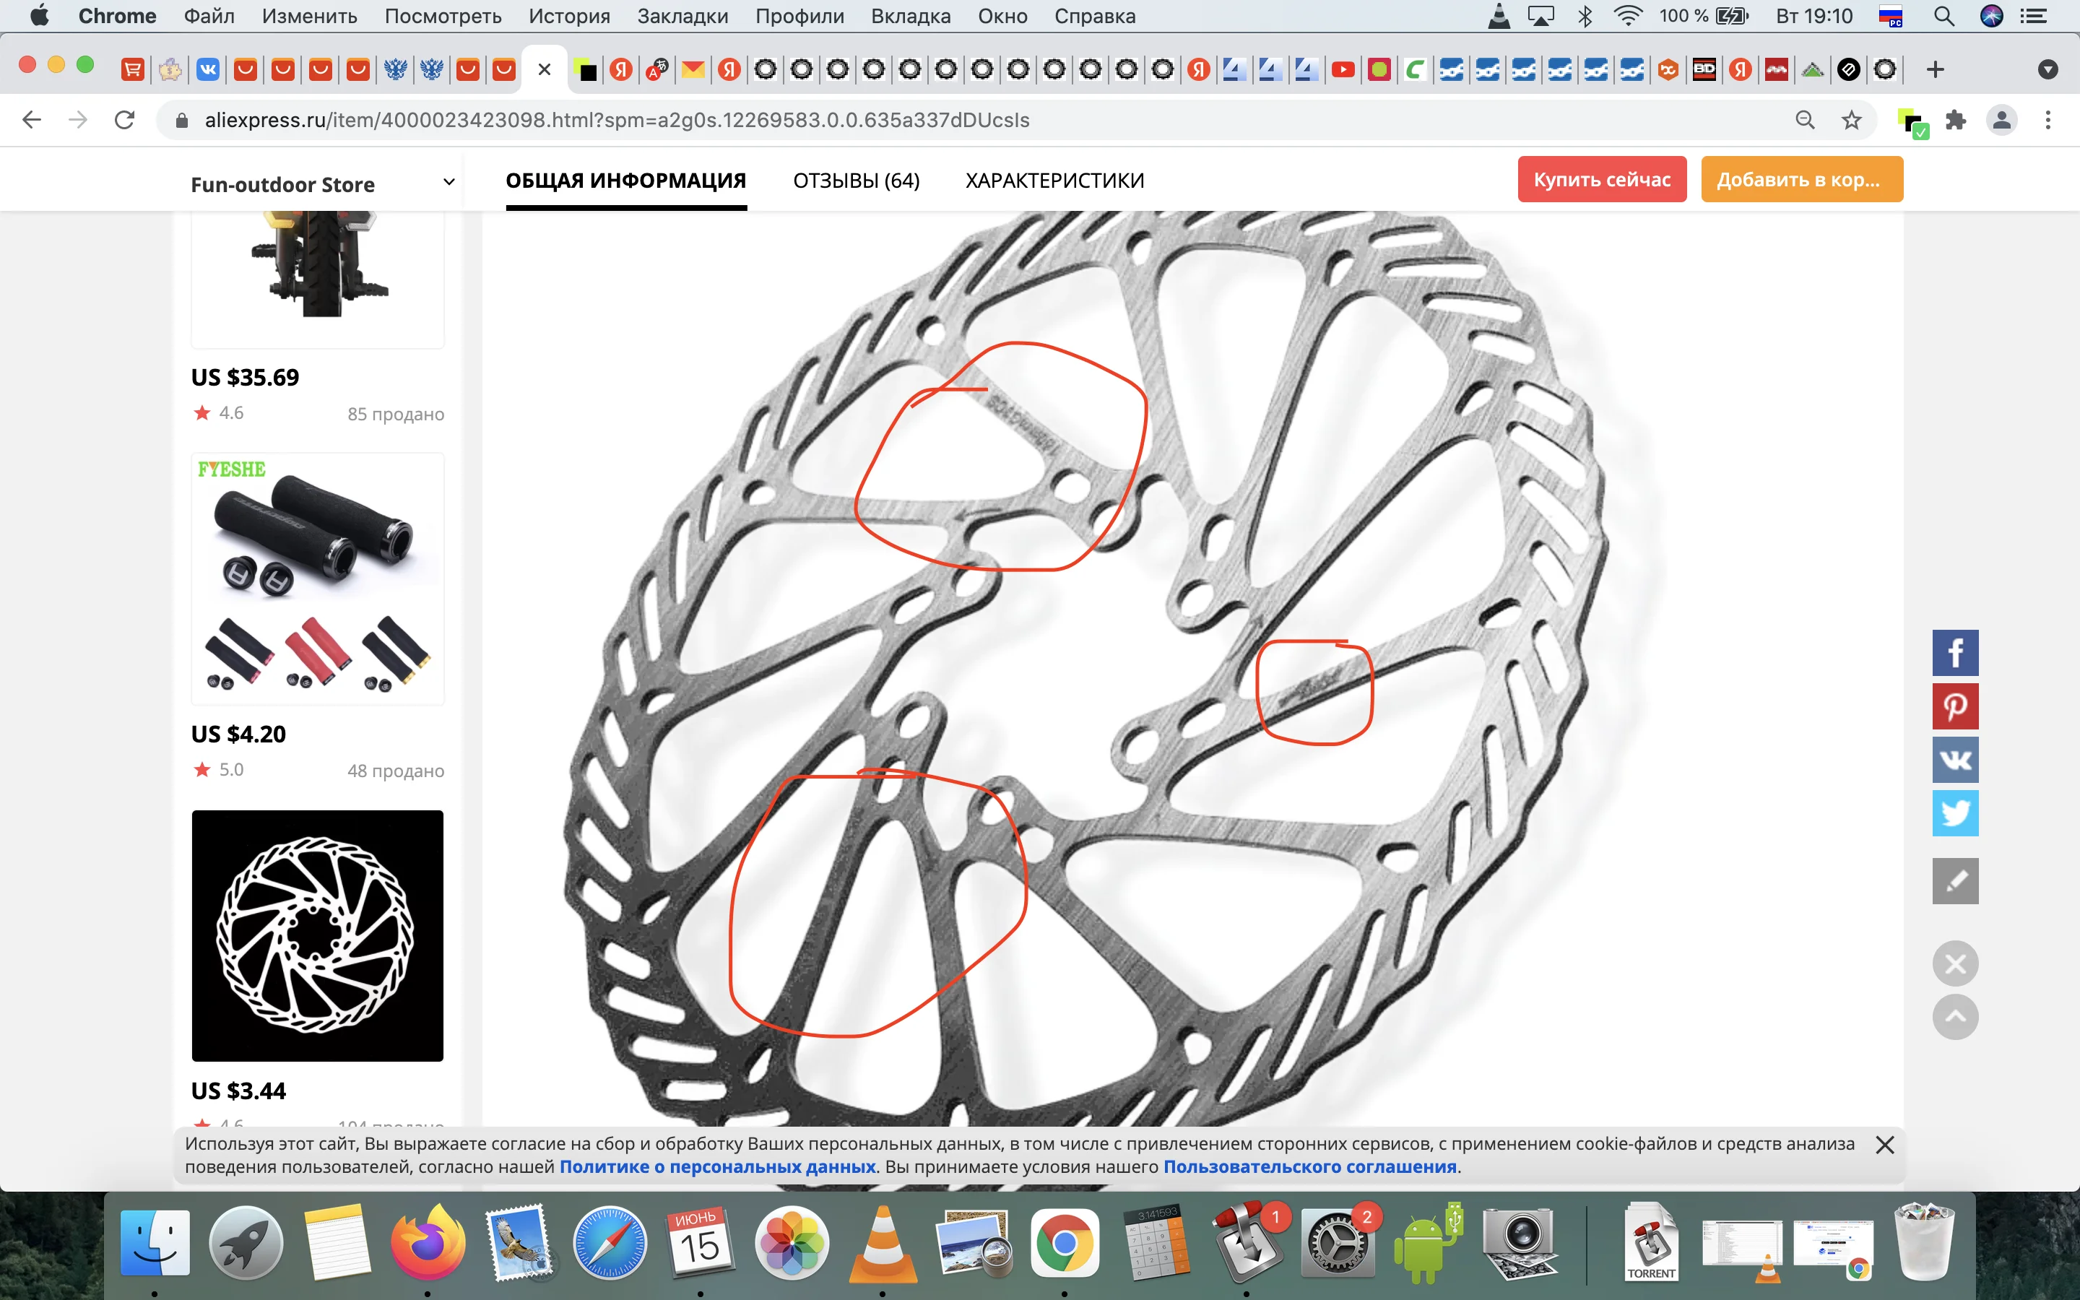Expand the Fun-outdoor Store dropdown
Viewport: 2080px width, 1300px height.
[x=448, y=182]
